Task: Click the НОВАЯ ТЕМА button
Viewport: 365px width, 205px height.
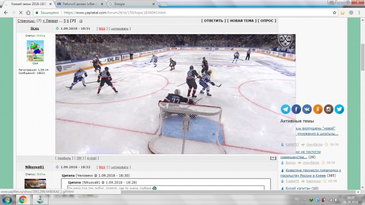Action: [242, 20]
